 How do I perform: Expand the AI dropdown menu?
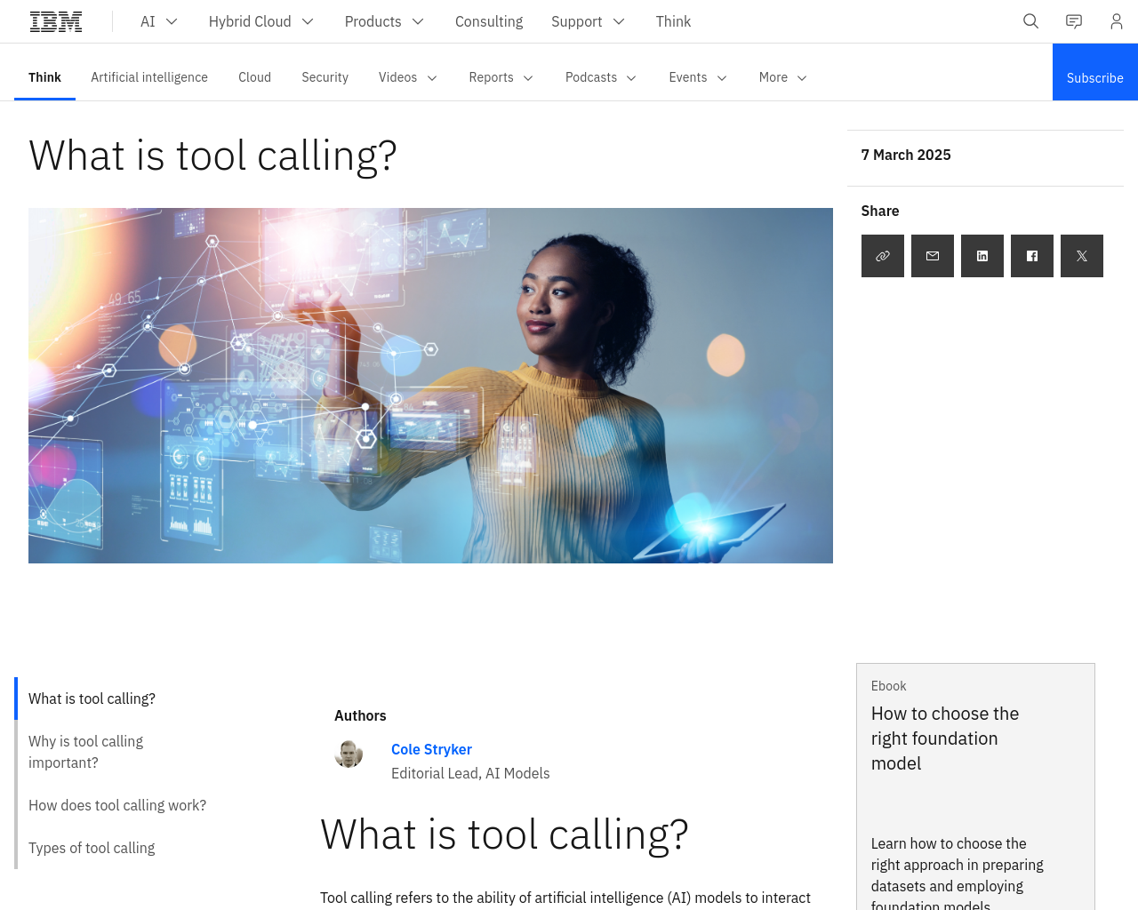click(159, 21)
